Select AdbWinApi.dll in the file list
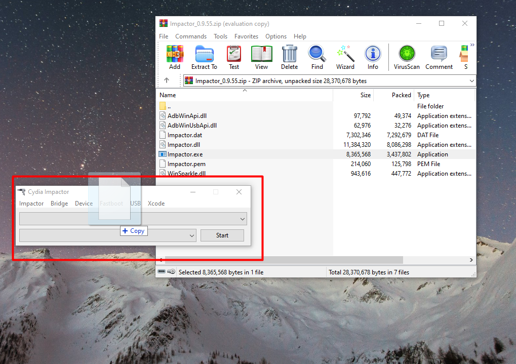Screen dimensions: 516x364 316,116
